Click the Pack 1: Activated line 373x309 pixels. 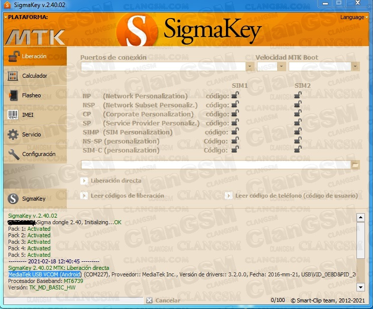click(29, 229)
